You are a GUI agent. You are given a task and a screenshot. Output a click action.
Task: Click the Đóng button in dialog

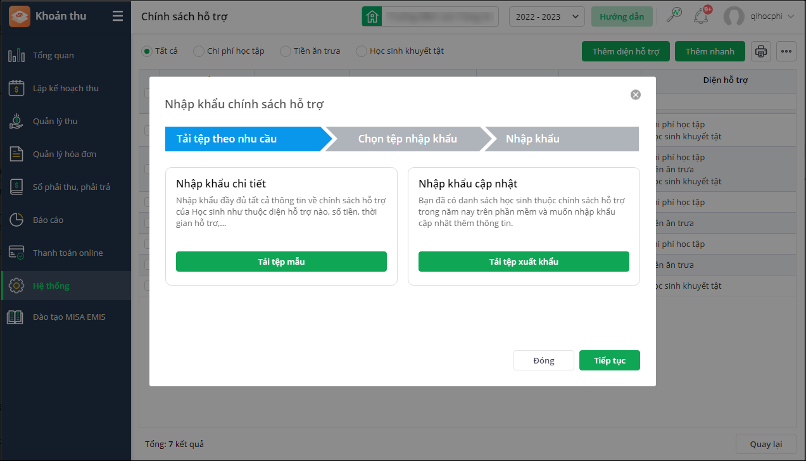tap(543, 360)
